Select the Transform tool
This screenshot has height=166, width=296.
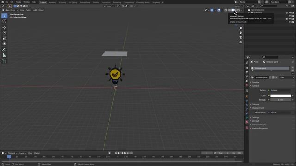pos(4,44)
